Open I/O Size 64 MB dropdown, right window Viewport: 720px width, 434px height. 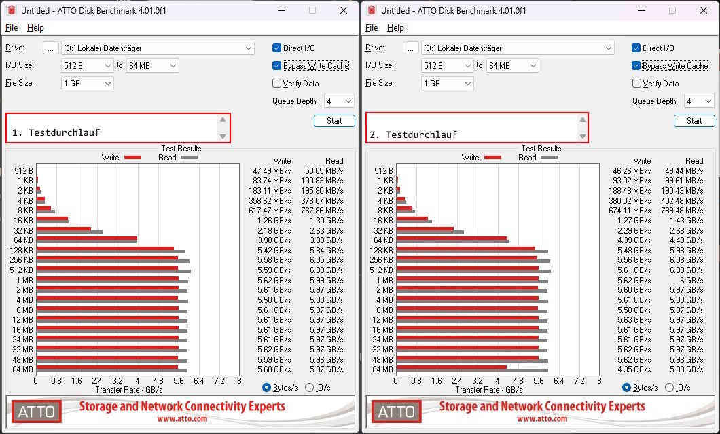(x=513, y=66)
